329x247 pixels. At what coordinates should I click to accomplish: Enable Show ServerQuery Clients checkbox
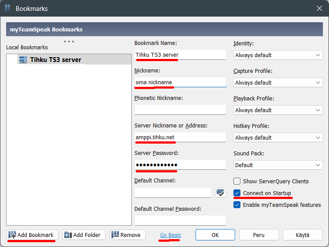point(237,181)
